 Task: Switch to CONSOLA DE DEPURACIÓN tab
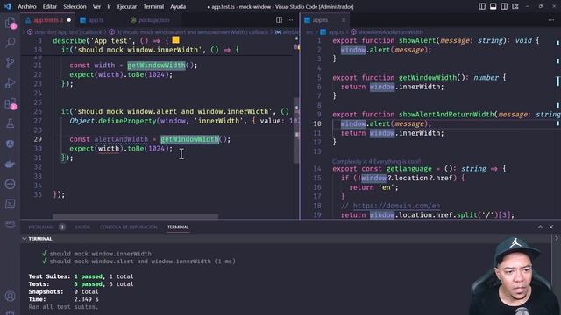click(x=129, y=227)
